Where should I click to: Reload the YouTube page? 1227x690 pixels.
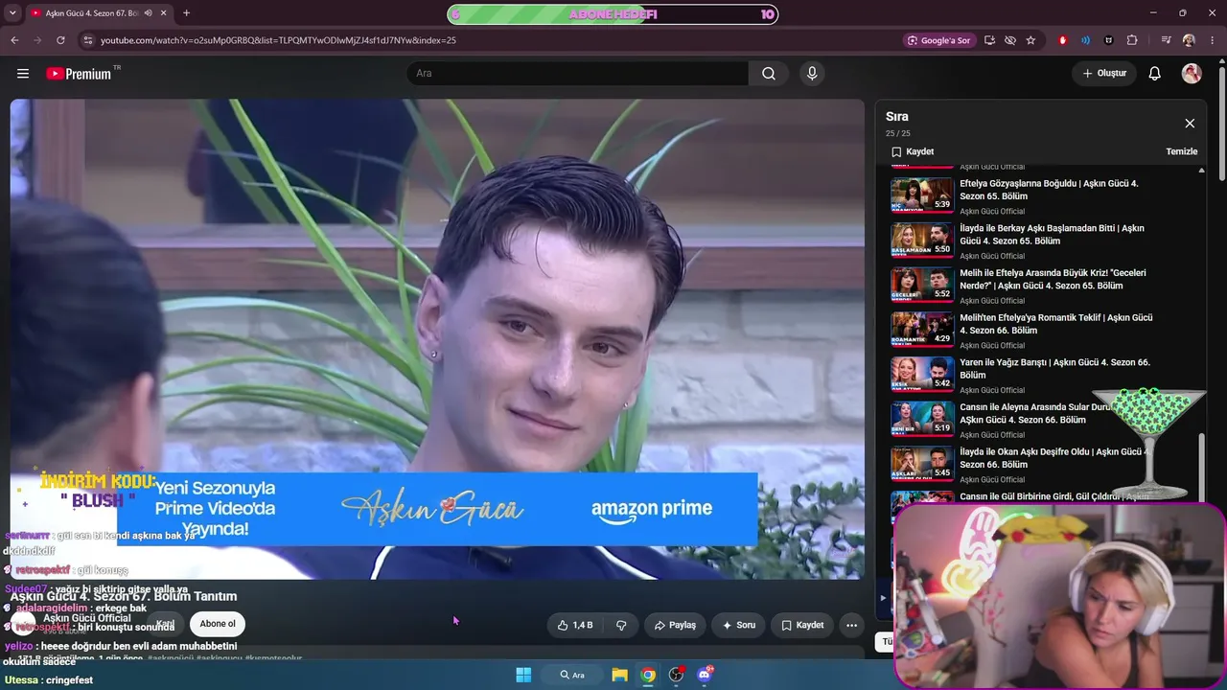[x=60, y=40]
